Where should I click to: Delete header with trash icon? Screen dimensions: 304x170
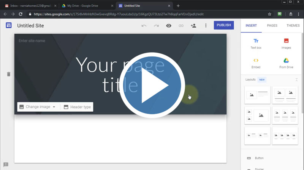(x=8, y=74)
